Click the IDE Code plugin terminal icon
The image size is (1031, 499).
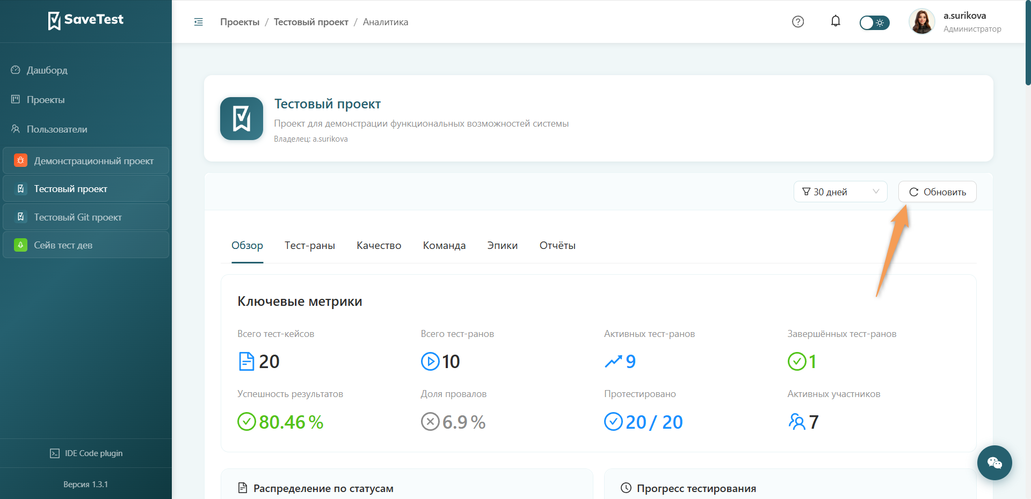[55, 453]
